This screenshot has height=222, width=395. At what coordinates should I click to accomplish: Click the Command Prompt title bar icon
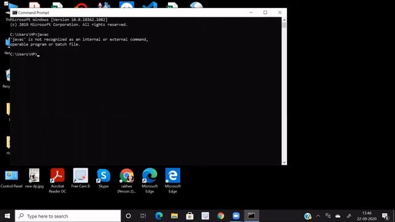[15, 12]
